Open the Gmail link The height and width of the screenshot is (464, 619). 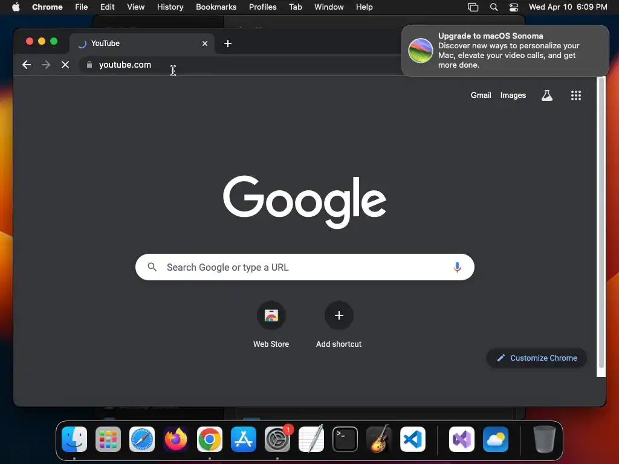(x=481, y=95)
